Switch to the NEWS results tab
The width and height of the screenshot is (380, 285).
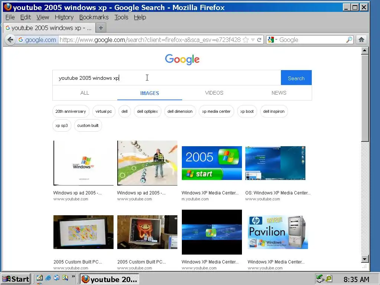coord(279,93)
